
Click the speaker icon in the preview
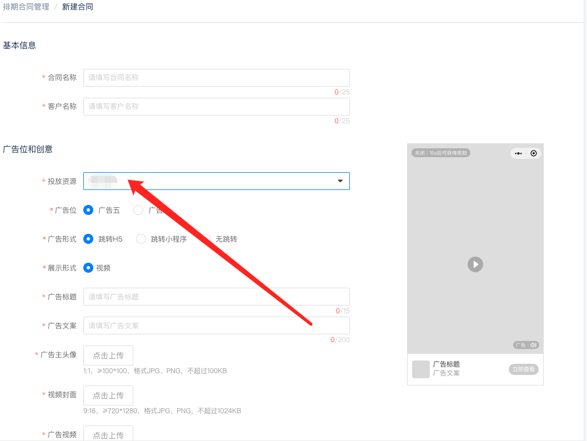533,345
